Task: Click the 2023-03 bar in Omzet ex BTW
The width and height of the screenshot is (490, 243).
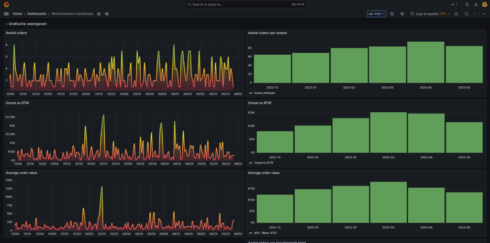Action: [x=388, y=132]
